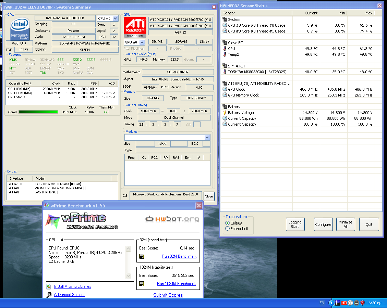This screenshot has width=387, height=308.
Task: Click the wPrime Multithreaded Benchmark logo
Action: point(82,221)
